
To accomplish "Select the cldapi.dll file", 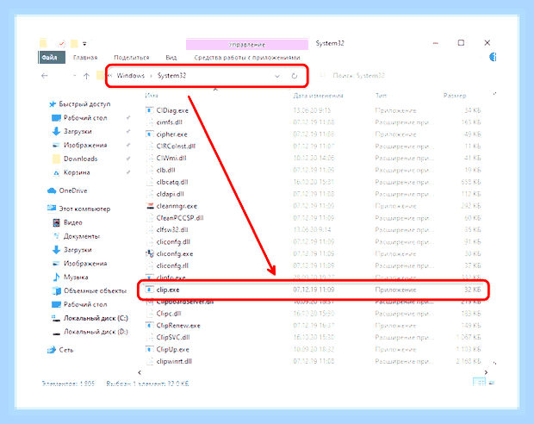I will coord(170,194).
